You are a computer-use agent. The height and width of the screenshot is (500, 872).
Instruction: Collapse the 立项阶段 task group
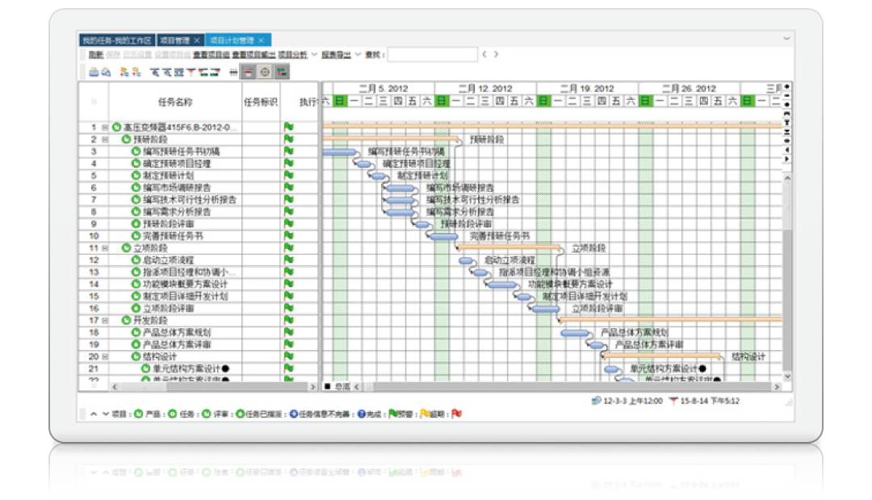(105, 248)
